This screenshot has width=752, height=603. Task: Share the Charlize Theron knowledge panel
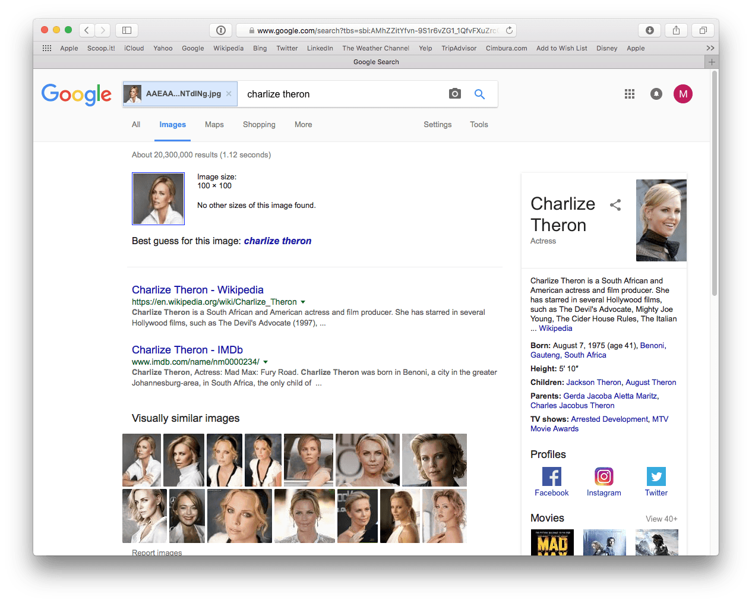click(x=615, y=204)
